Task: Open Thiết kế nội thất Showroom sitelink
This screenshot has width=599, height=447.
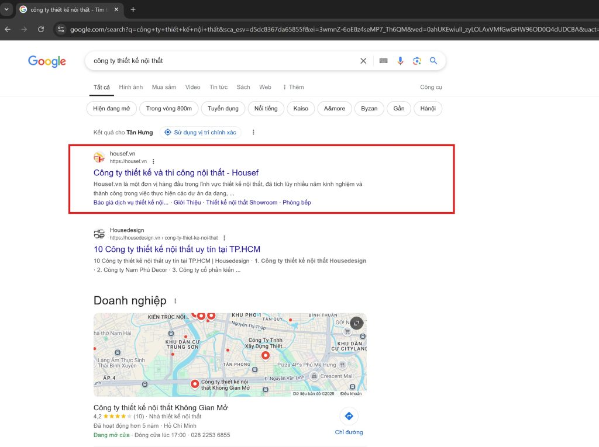Action: point(242,202)
